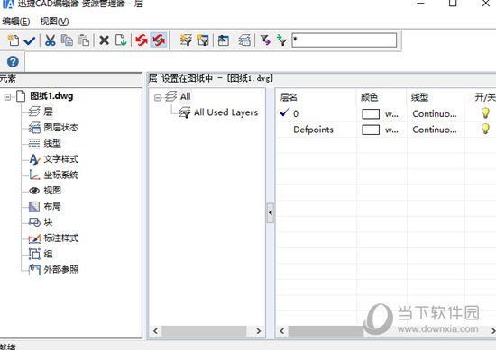Click the Copy icon in toolbar
Screen dimensions: 496x350
[67, 40]
